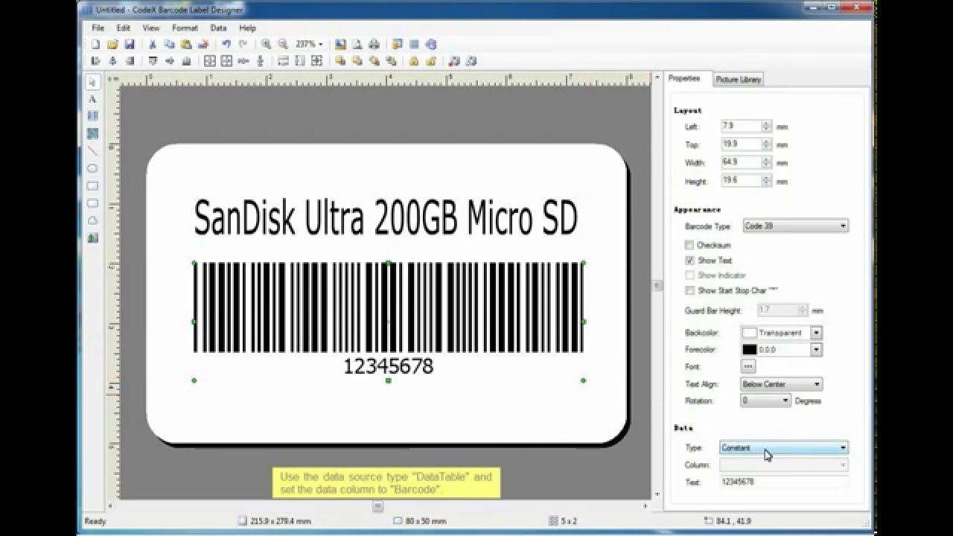Select the Picture tool in toolbox

click(92, 238)
